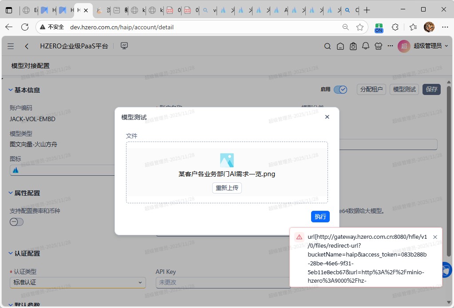
Task: Click the 分配租户 button
Action: coord(371,89)
